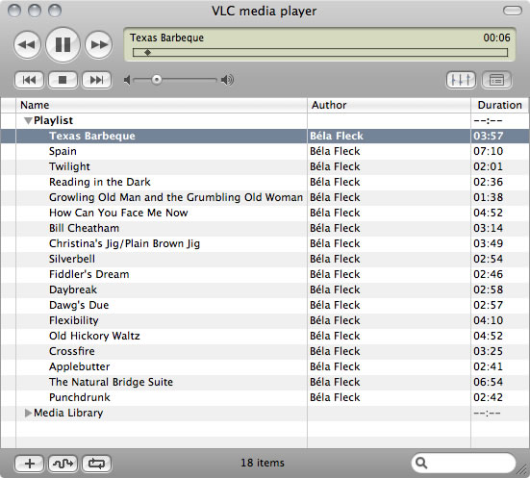Click the playback position diamond marker
Image resolution: width=530 pixels, height=478 pixels.
tap(147, 52)
